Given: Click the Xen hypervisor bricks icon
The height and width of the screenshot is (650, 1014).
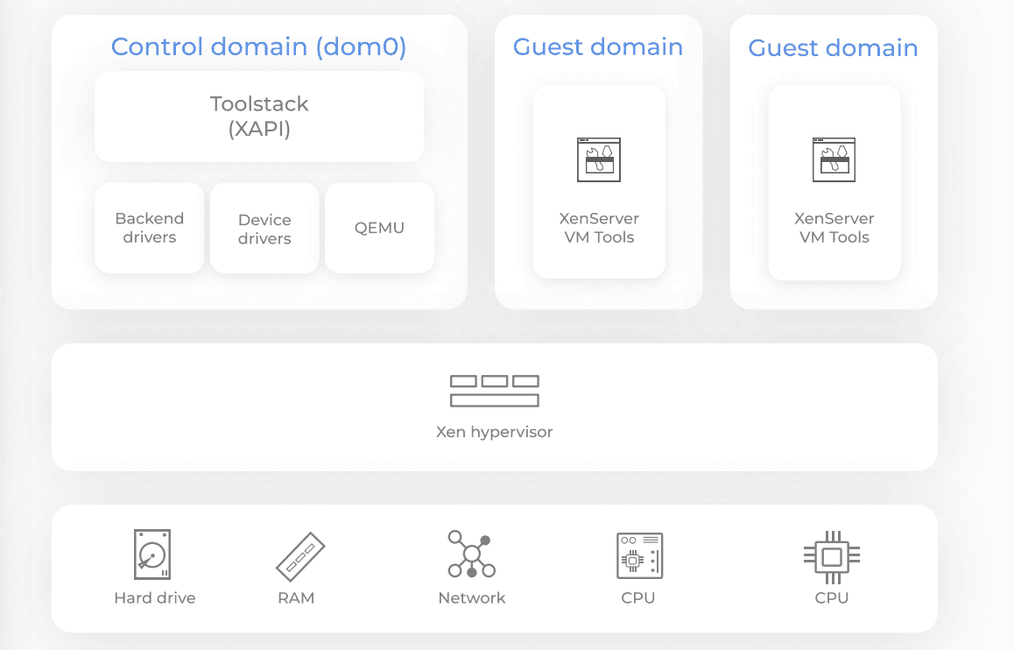Looking at the screenshot, I should 494,392.
